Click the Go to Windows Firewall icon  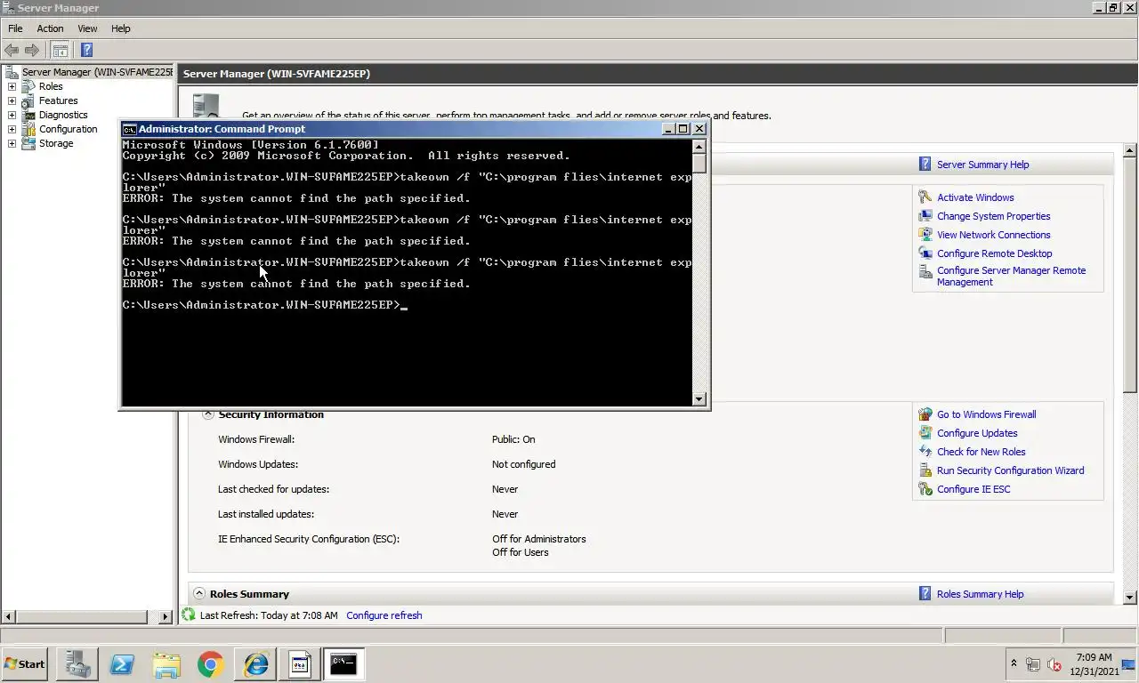(x=925, y=414)
